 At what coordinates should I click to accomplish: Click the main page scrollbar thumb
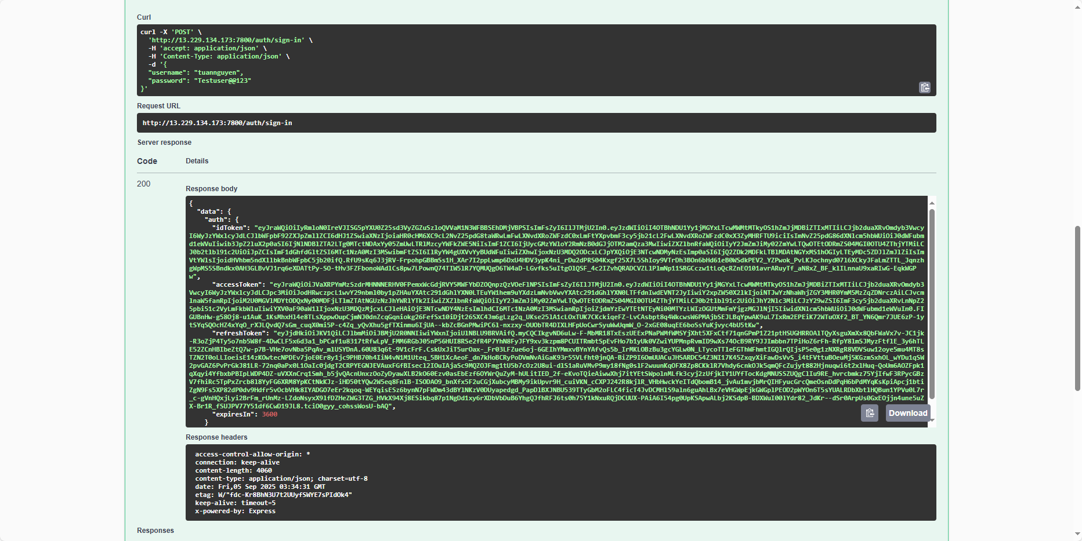click(1077, 307)
